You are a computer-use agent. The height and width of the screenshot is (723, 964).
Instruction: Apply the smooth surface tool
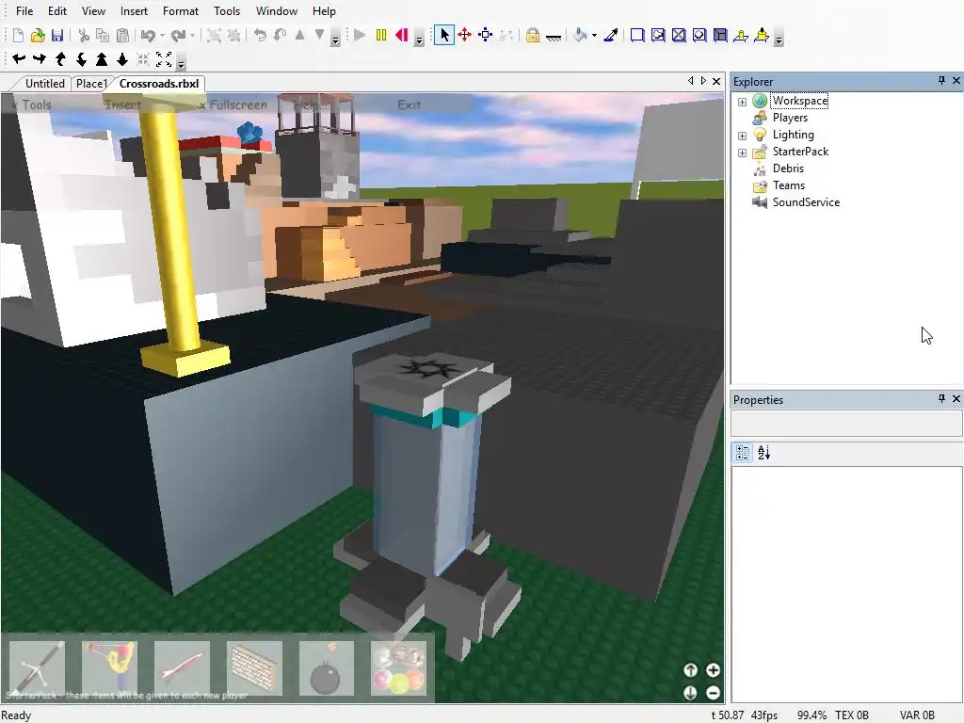[x=637, y=35]
